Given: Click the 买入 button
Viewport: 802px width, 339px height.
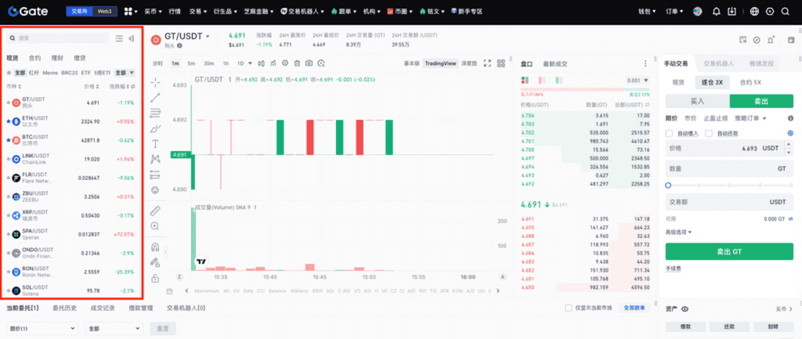Looking at the screenshot, I should click(697, 101).
